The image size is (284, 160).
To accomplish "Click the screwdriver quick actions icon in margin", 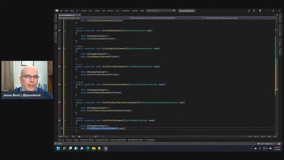I will (x=62, y=128).
